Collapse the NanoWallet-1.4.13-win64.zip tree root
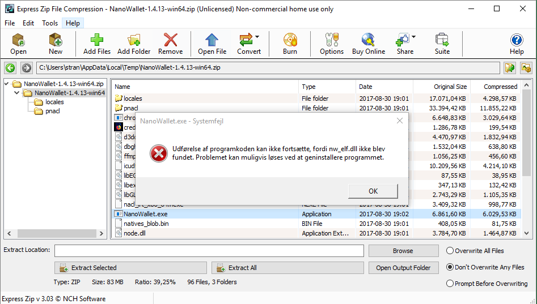Screen dimensions: 537x304 6,83
